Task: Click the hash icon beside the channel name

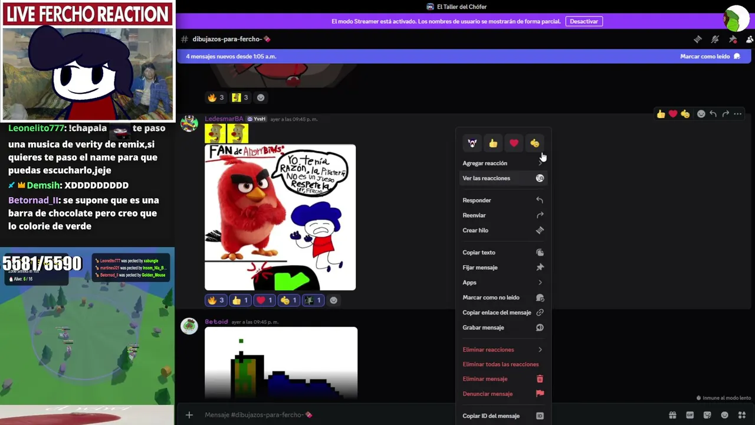Action: [x=185, y=39]
